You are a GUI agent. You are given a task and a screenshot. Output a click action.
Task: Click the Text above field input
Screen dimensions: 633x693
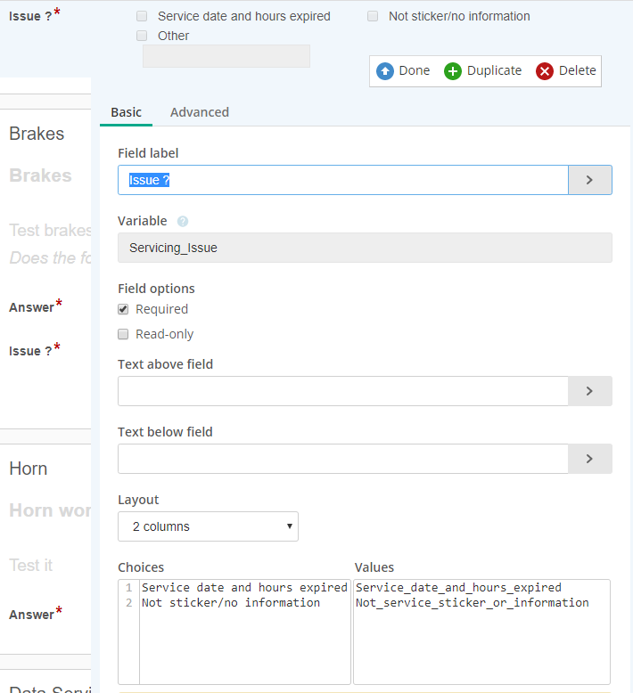coord(343,391)
